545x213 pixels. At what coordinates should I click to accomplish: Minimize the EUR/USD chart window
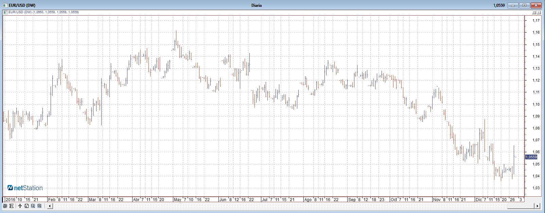513,5
